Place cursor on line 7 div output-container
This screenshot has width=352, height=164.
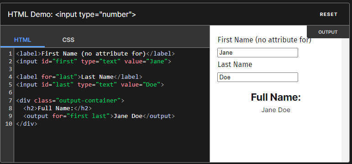coord(70,100)
